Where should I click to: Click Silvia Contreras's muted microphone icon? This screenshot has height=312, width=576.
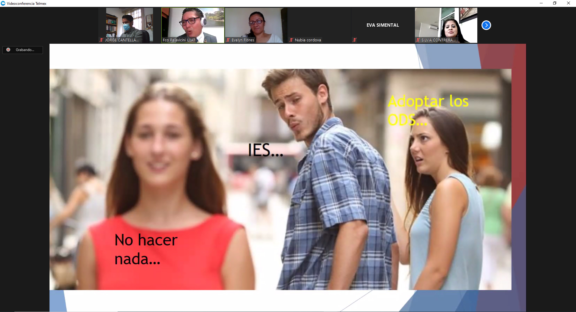[x=418, y=40]
